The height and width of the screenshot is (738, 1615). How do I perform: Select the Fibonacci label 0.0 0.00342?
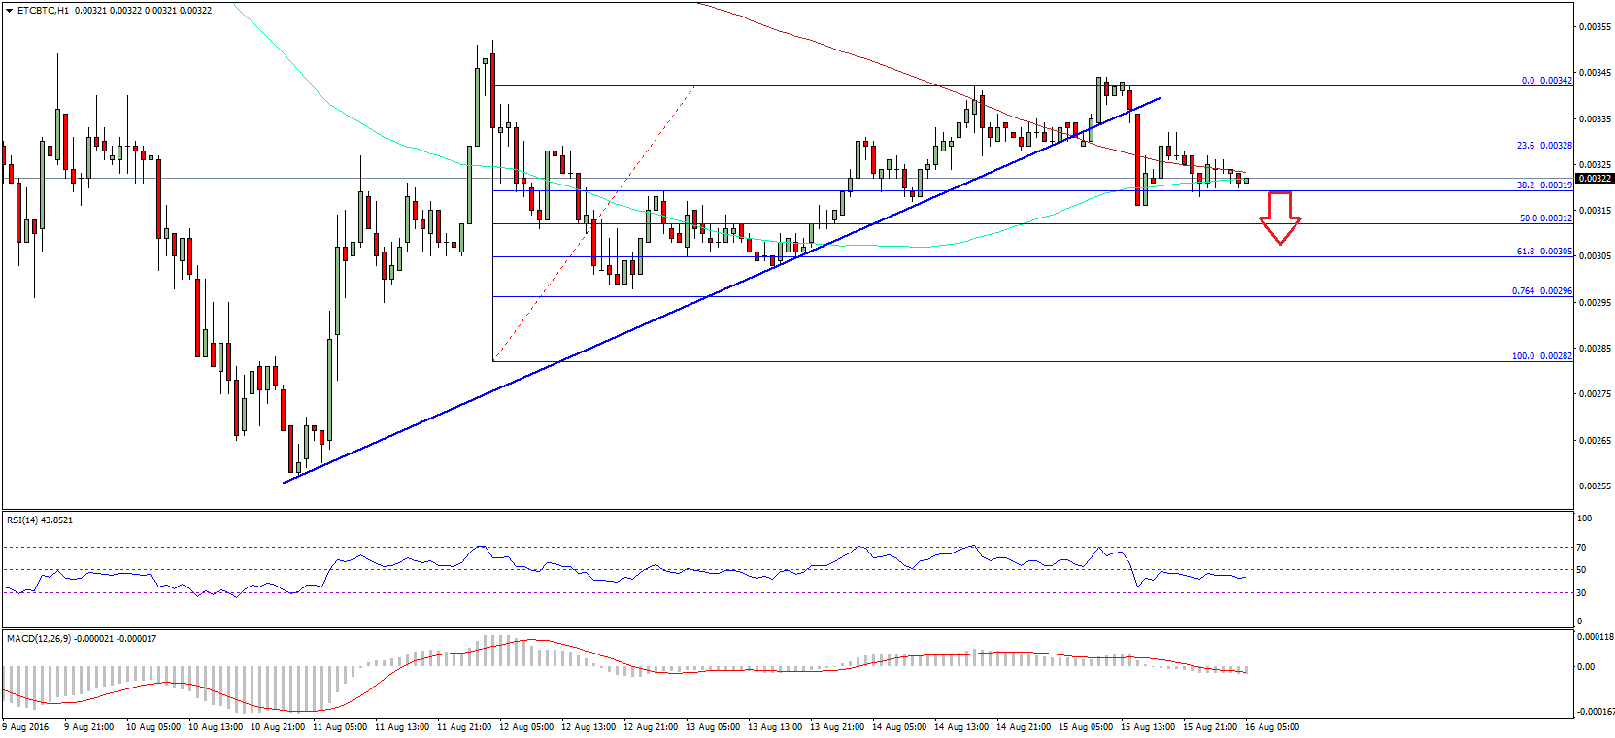[x=1546, y=81]
